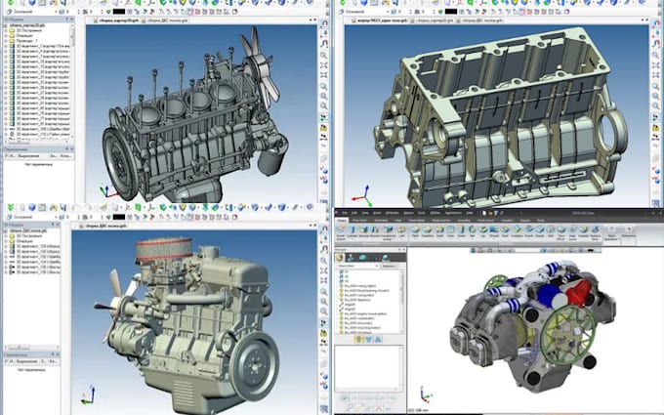
Task: Select the Rib tool in the ribbon
Action: 473,232
